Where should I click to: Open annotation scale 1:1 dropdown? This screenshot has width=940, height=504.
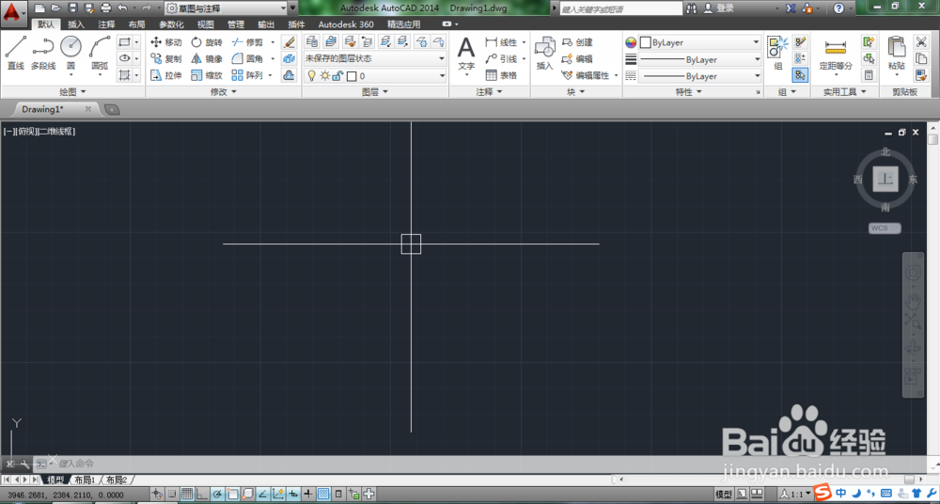click(x=797, y=495)
